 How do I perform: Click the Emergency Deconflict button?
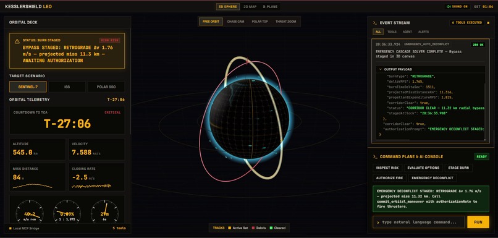[x=433, y=178]
